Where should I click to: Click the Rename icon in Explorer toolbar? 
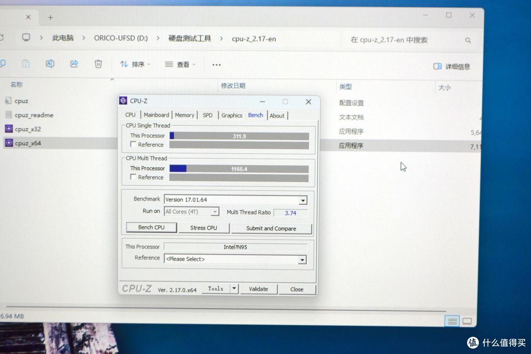point(50,63)
